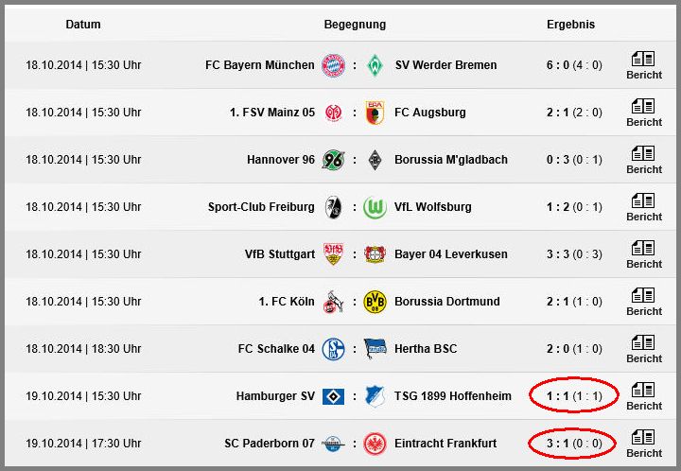
Task: Click the Bayer 04 Leverkusen crest
Action: [375, 254]
